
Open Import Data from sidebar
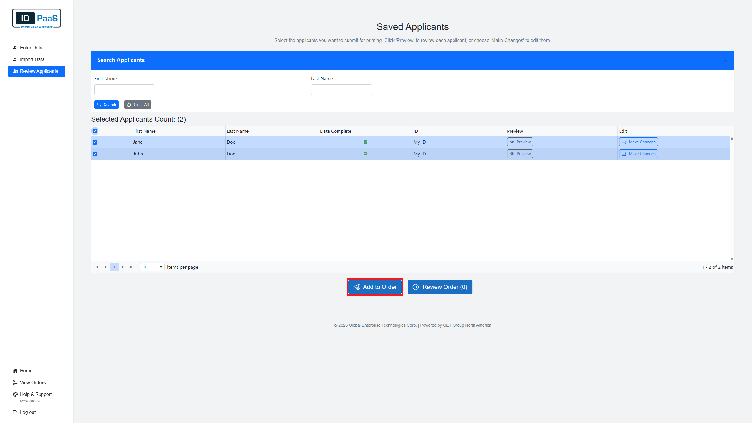tap(32, 59)
